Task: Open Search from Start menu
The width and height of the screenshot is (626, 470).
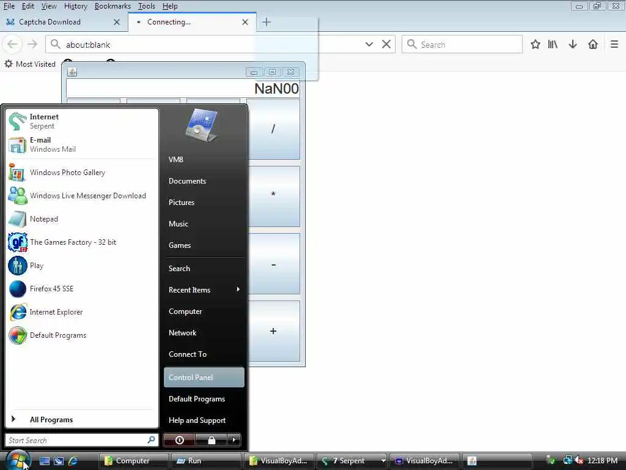Action: pyautogui.click(x=204, y=269)
